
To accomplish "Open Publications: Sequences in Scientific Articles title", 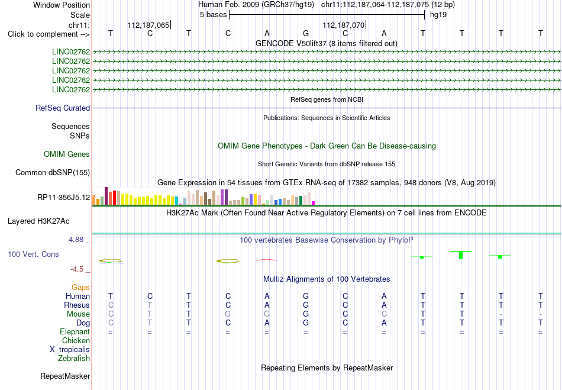I will pyautogui.click(x=327, y=118).
